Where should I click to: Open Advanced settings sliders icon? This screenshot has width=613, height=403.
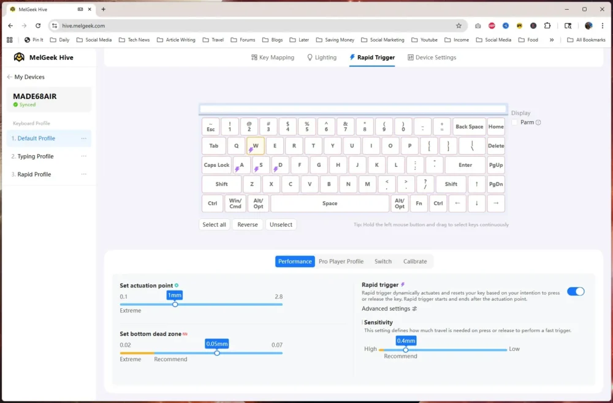pyautogui.click(x=414, y=309)
